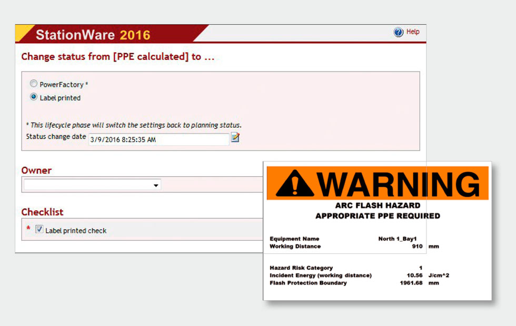Click the 'Incident Energy (working distance)' label
This screenshot has width=516, height=326.
(x=321, y=276)
